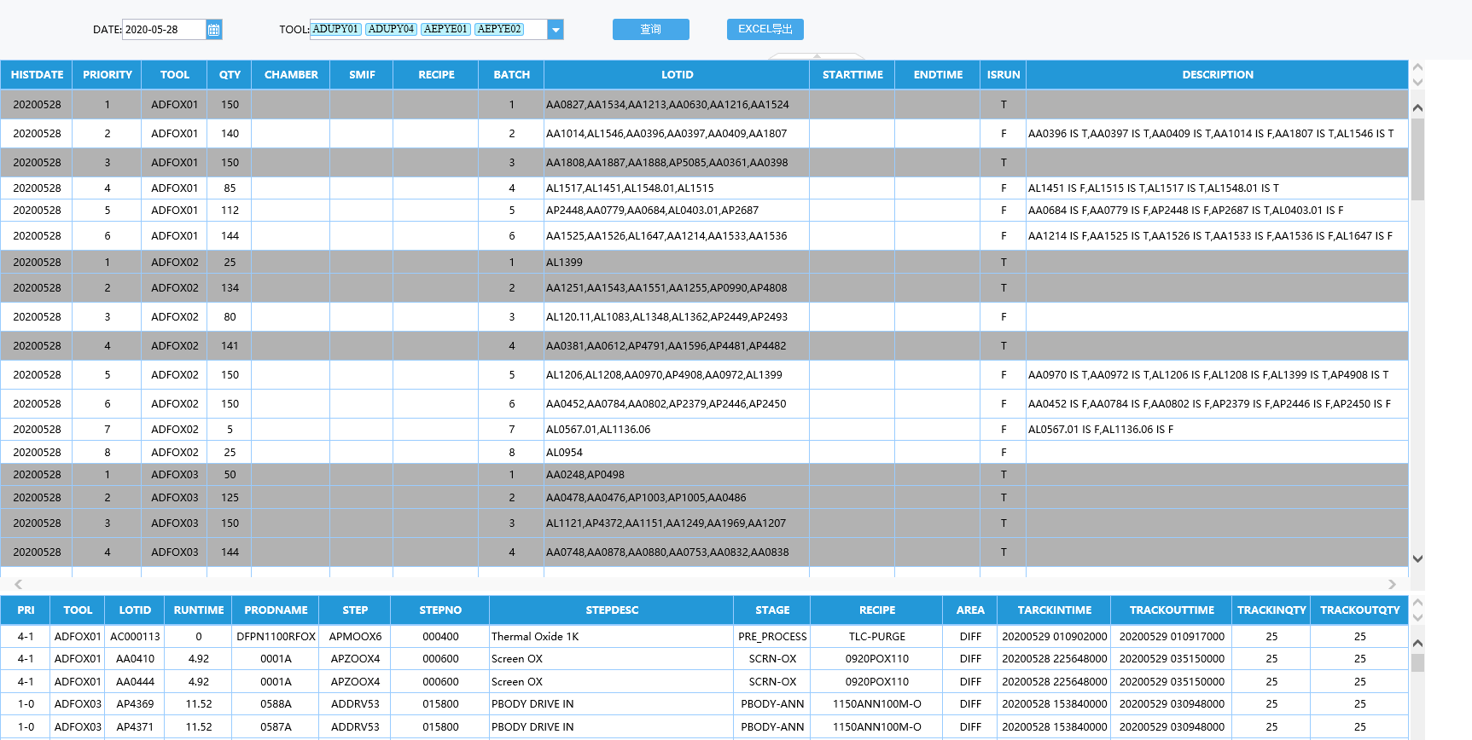1472x740 pixels.
Task: Open the DATE calendar picker icon
Action: pos(214,30)
